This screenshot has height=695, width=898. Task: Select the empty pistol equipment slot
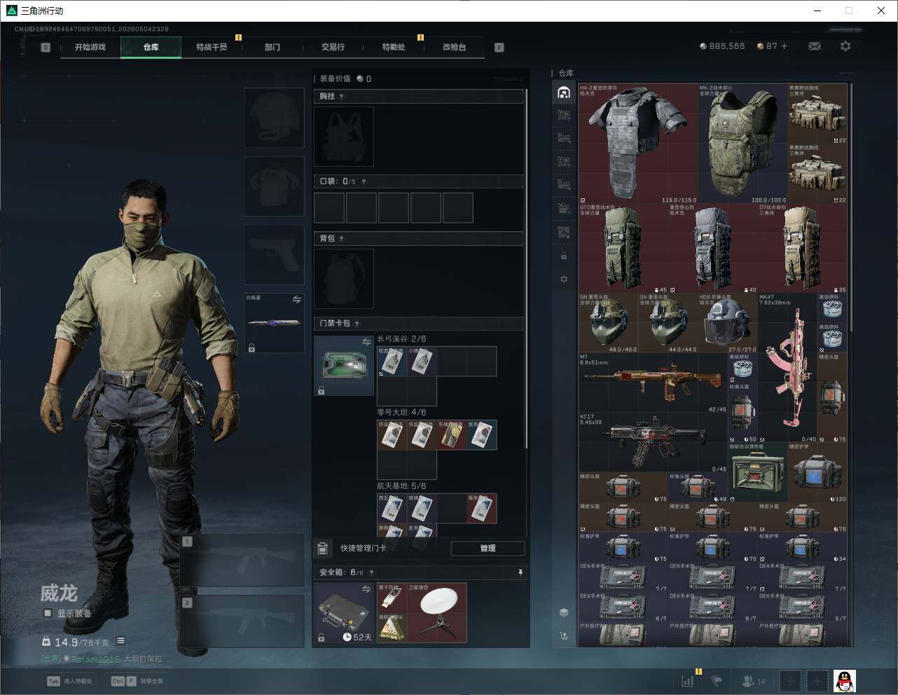[274, 254]
